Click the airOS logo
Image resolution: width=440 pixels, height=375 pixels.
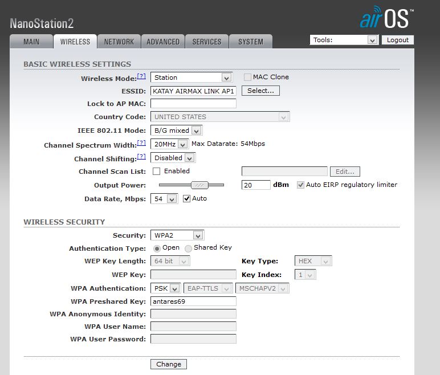pos(386,18)
